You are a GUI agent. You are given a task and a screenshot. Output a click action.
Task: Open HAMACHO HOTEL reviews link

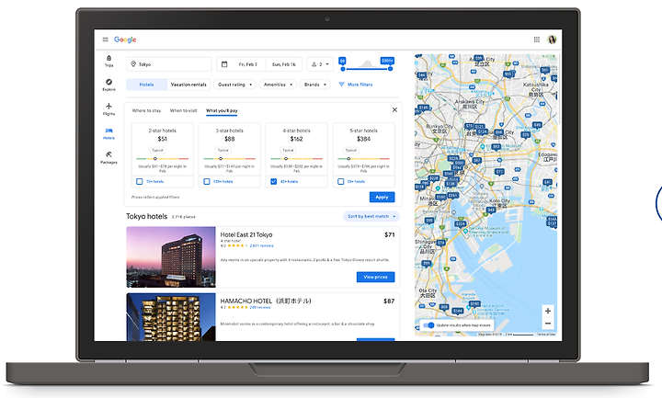click(x=260, y=307)
